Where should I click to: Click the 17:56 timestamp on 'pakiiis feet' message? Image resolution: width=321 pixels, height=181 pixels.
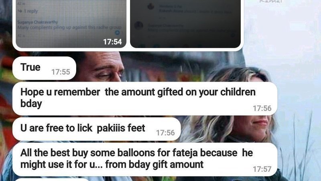point(165,133)
